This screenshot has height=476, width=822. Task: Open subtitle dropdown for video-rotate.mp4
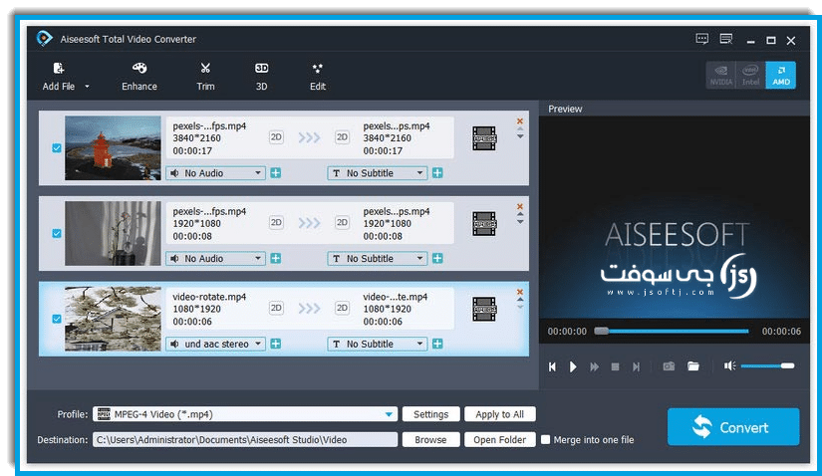377,344
